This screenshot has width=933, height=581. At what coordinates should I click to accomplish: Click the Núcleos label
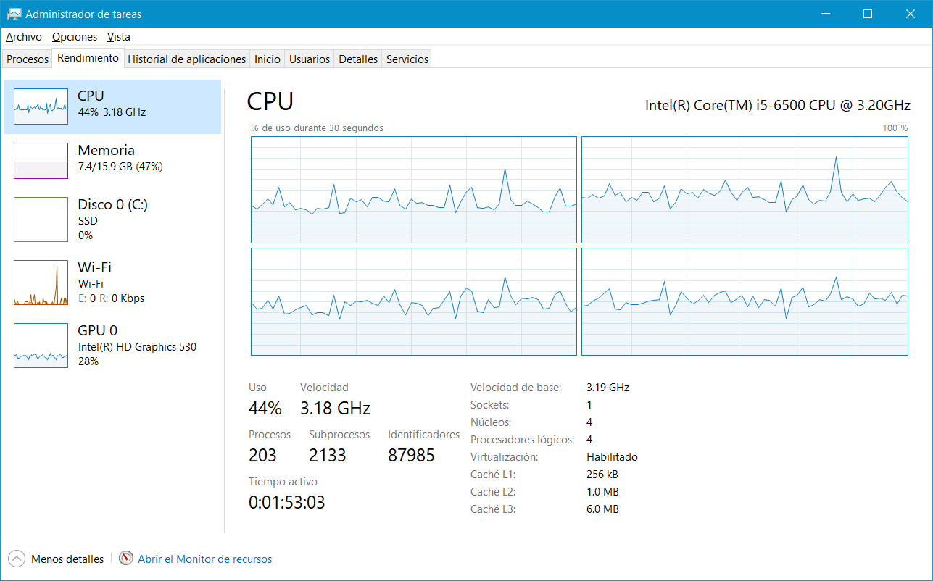pyautogui.click(x=491, y=422)
